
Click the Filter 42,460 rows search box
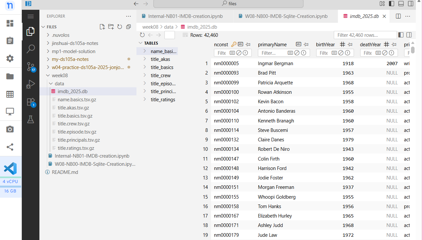(365, 35)
